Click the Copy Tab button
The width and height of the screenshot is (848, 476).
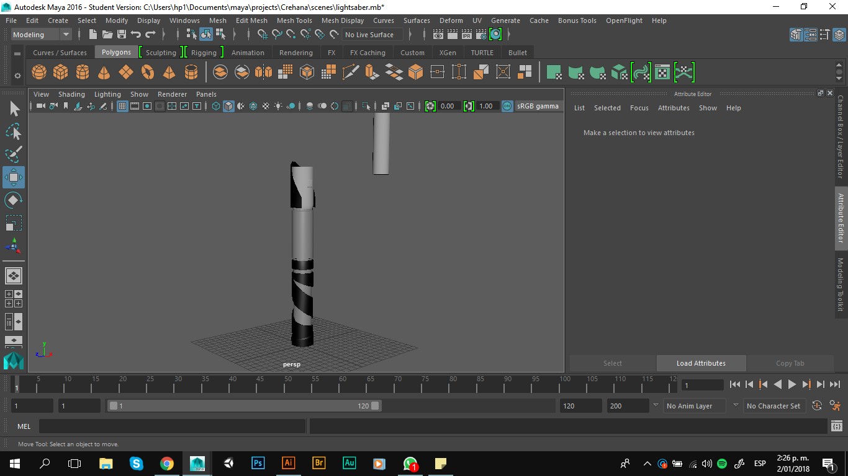point(790,363)
